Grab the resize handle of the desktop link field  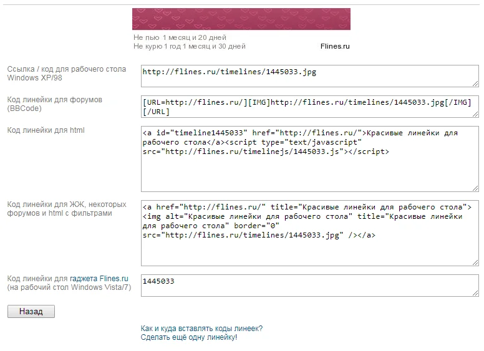475,84
